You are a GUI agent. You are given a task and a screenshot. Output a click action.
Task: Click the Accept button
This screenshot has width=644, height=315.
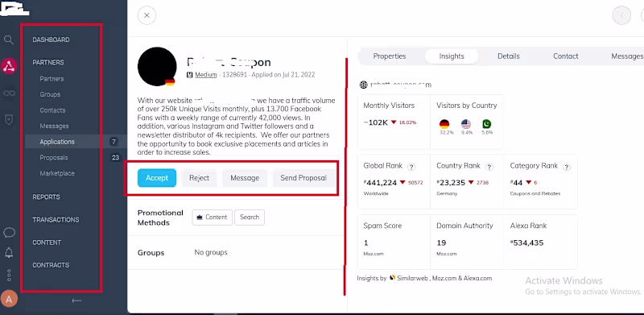[x=157, y=178]
